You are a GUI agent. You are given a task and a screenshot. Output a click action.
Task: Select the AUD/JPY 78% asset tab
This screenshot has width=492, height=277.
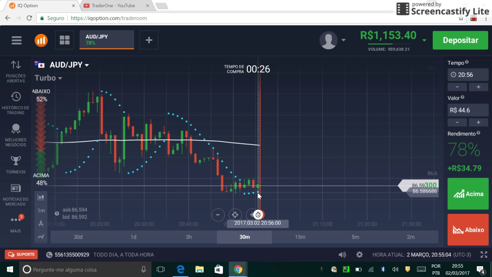107,40
